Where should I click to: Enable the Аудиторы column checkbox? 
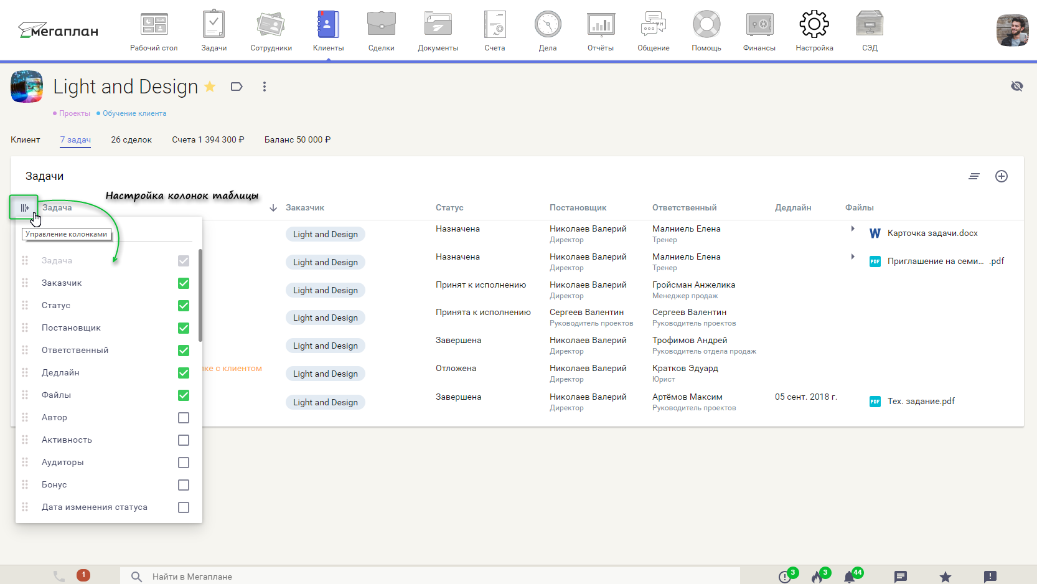tap(184, 463)
